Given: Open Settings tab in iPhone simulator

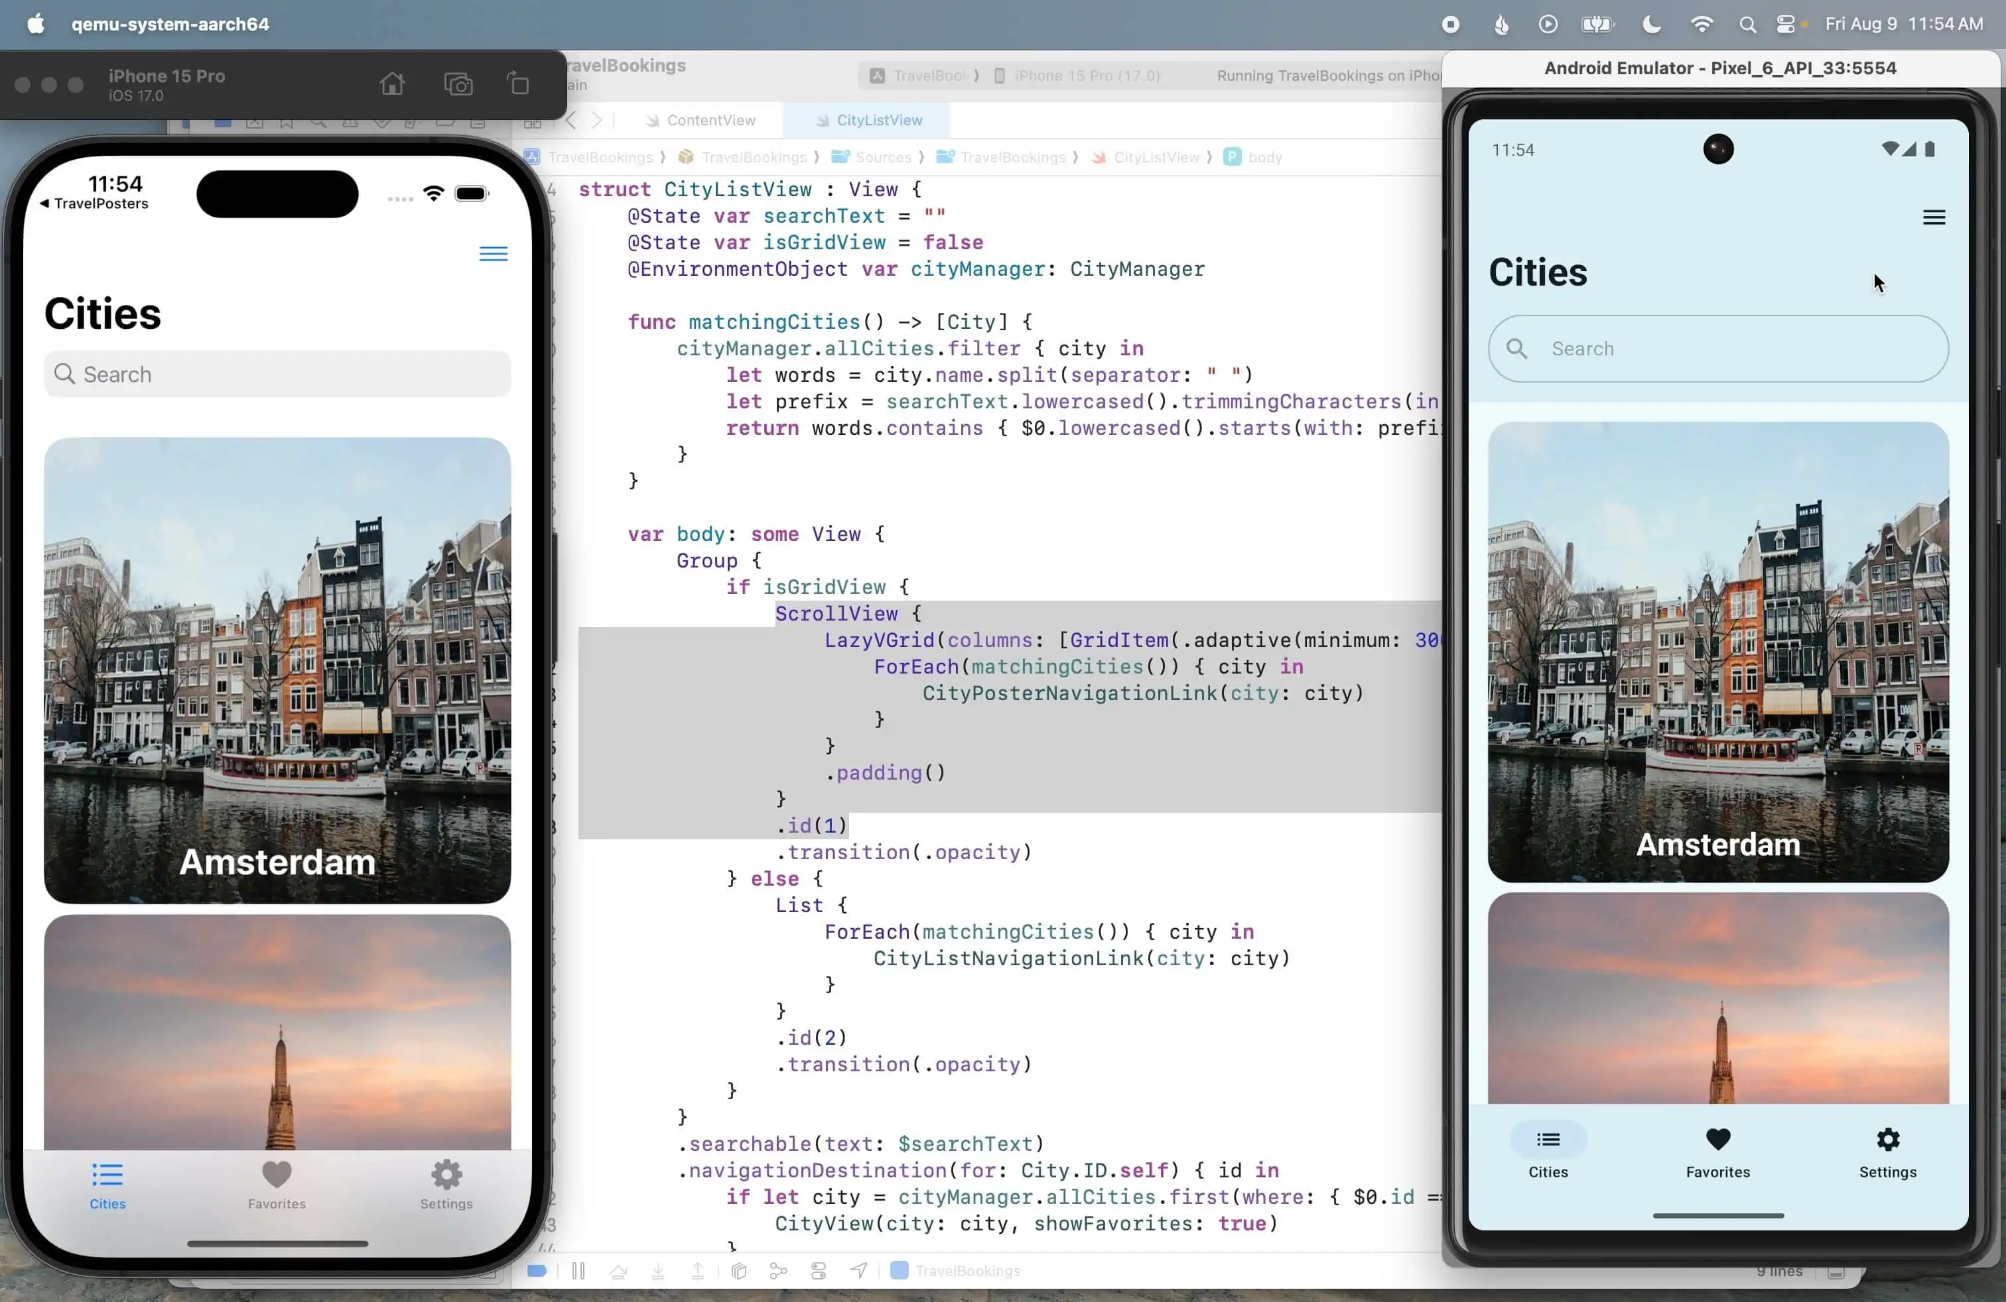Looking at the screenshot, I should [x=446, y=1184].
